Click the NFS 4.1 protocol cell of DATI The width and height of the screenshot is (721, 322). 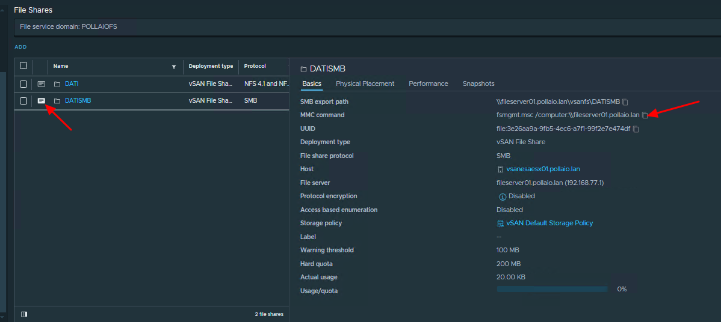click(266, 84)
